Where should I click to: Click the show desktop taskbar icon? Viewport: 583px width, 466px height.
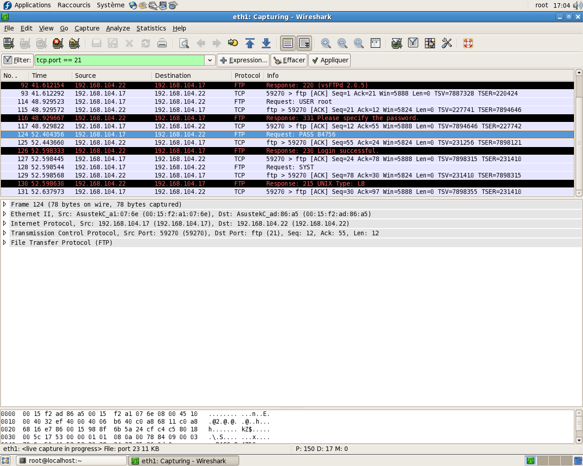click(5, 461)
